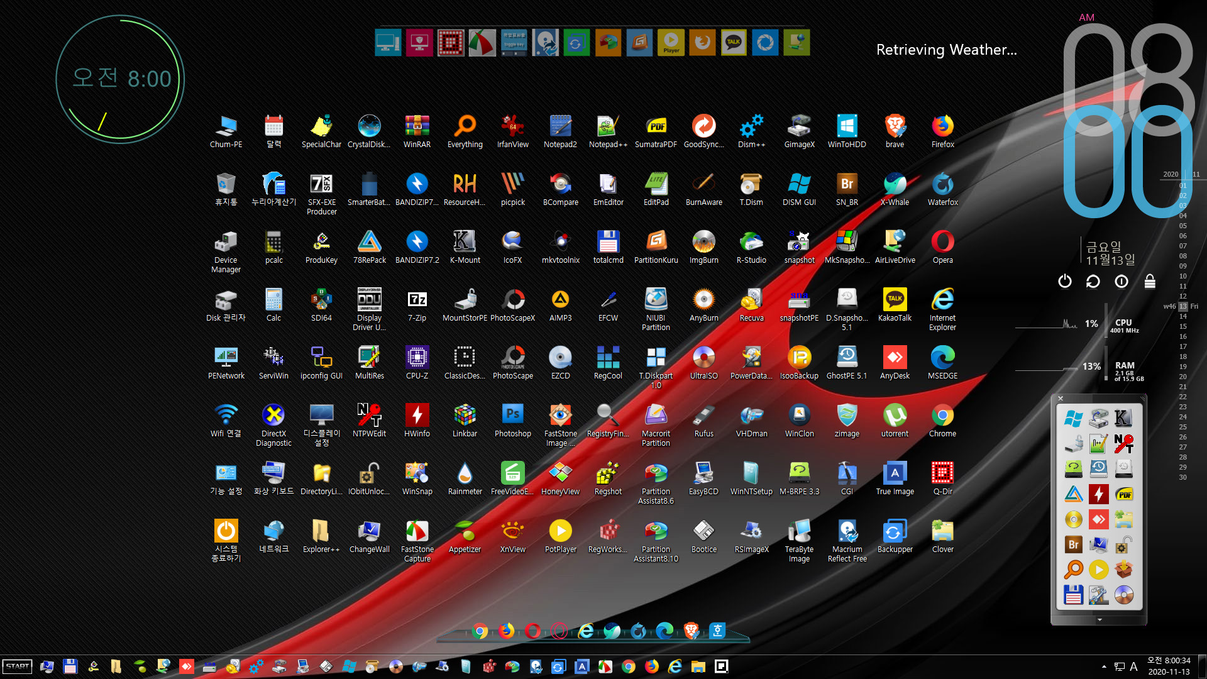Click Player icon in top dock

(671, 43)
